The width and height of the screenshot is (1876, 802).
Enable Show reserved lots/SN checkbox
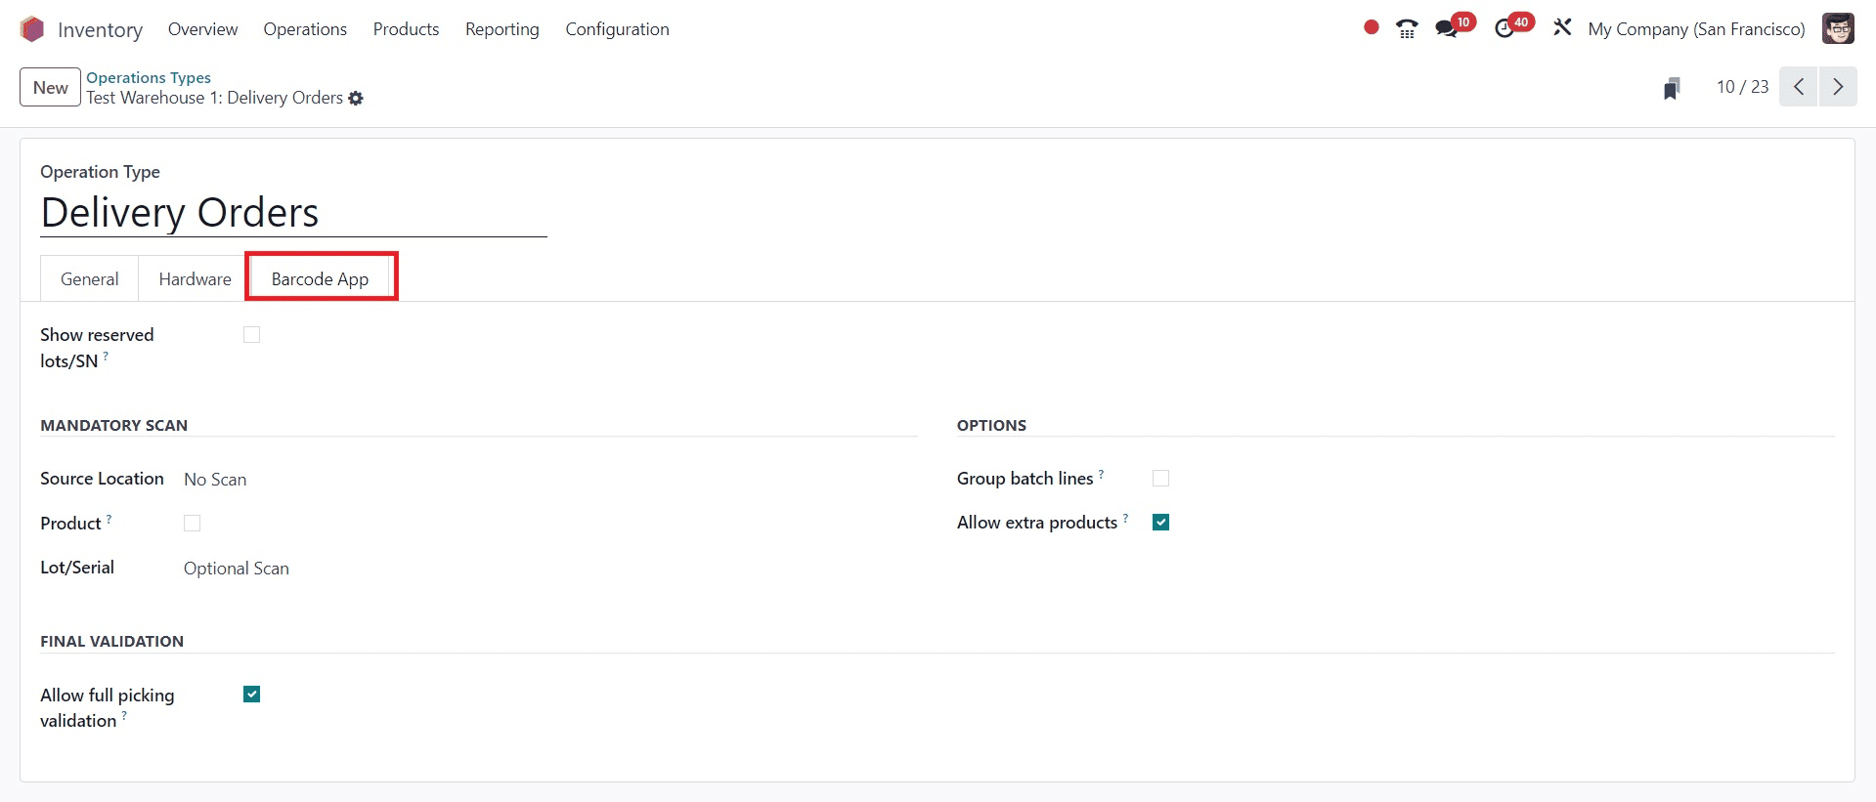coord(251,335)
